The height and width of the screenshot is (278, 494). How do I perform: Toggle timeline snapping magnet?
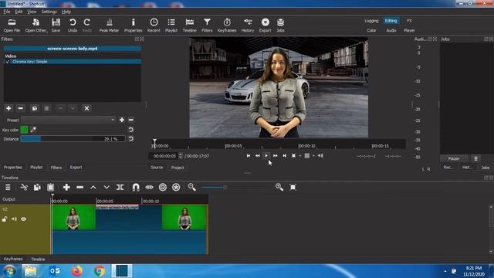(x=136, y=187)
